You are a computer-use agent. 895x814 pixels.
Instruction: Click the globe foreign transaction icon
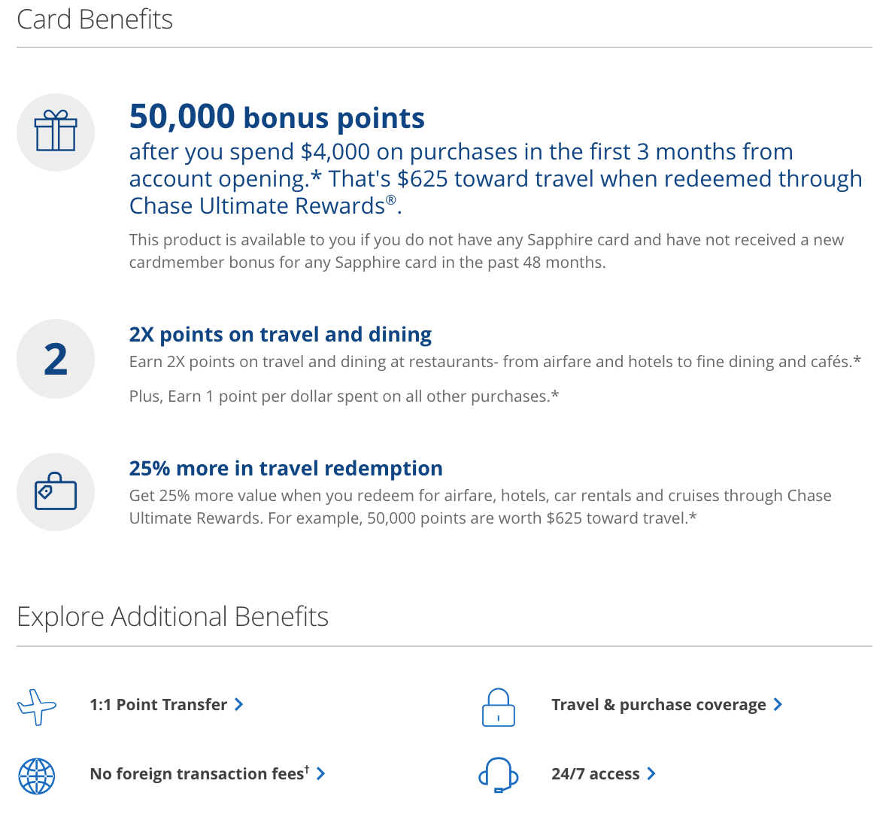[x=37, y=776]
